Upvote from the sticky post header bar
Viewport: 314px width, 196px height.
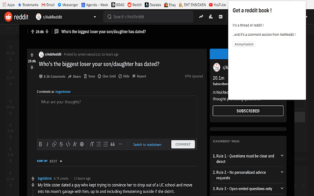[32, 31]
